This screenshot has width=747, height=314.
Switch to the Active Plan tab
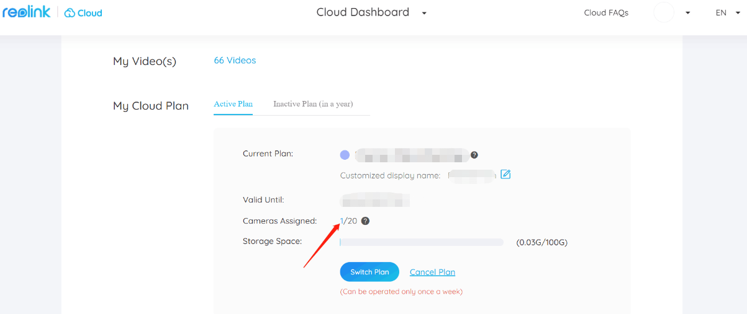coord(233,104)
